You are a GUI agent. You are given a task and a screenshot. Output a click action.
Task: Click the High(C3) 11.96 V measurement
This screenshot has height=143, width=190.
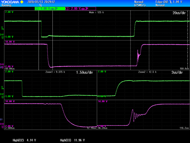coord(72,140)
